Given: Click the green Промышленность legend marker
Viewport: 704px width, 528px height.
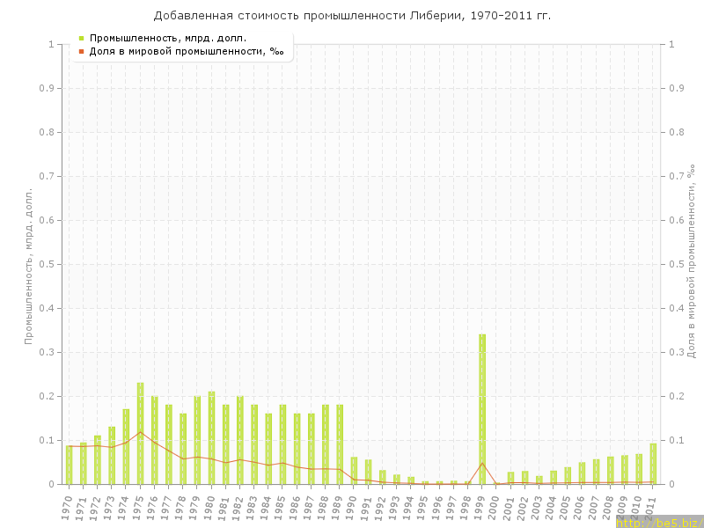Looking at the screenshot, I should point(81,38).
